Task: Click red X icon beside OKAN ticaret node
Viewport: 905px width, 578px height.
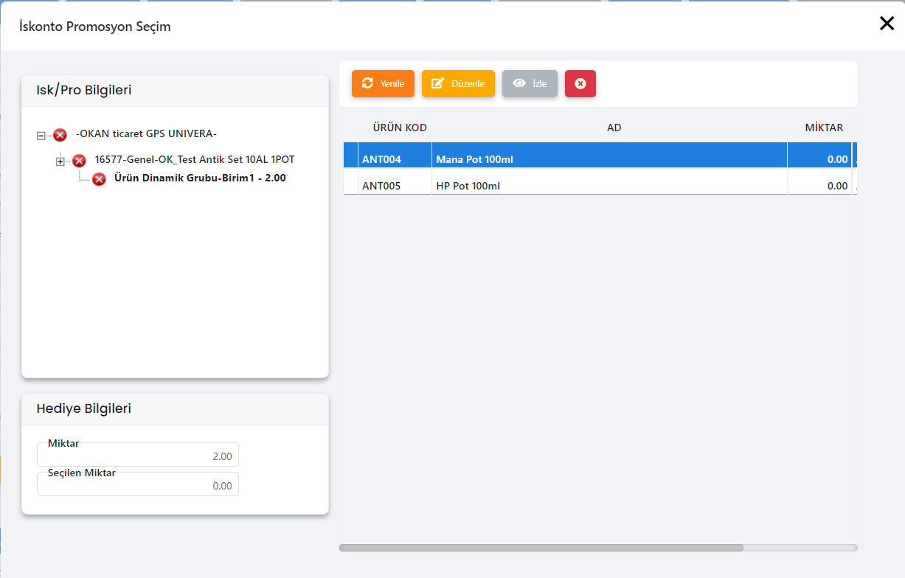Action: [60, 135]
